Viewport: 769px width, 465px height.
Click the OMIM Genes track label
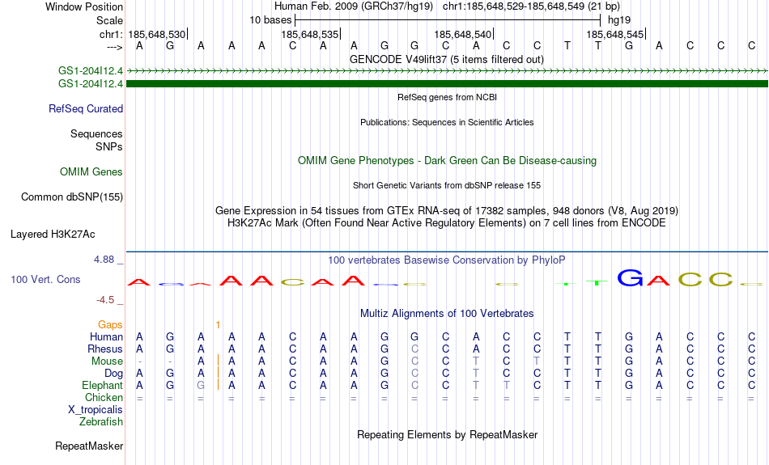tap(91, 172)
